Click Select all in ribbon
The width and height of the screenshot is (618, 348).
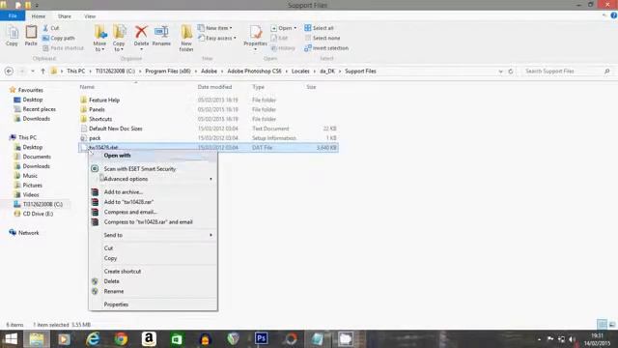[x=319, y=28]
